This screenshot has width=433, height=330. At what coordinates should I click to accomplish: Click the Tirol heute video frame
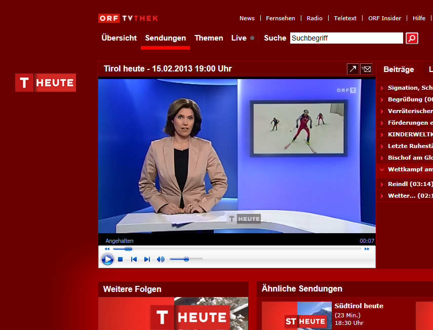coord(237,156)
